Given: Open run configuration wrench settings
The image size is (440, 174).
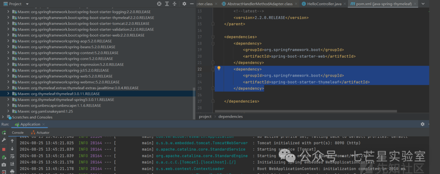Looking at the screenshot, I should pyautogui.click(x=4, y=140).
